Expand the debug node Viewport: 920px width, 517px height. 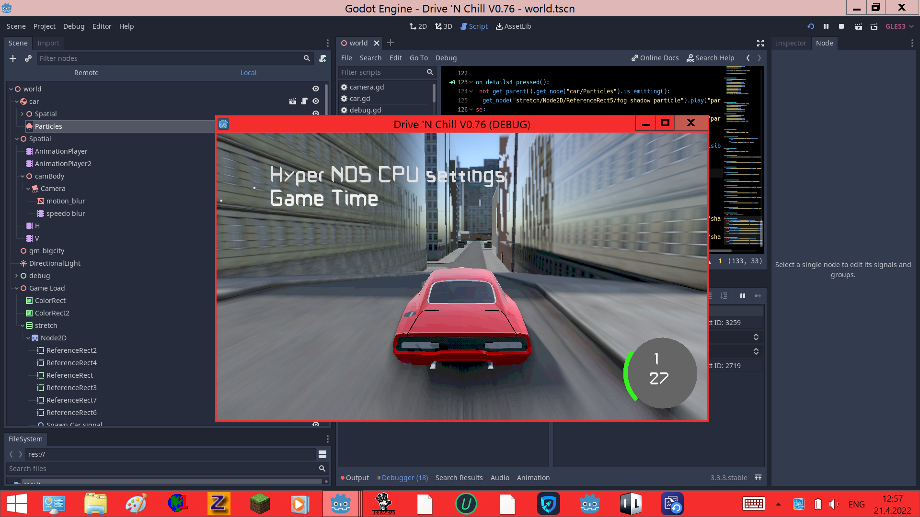pyautogui.click(x=16, y=276)
